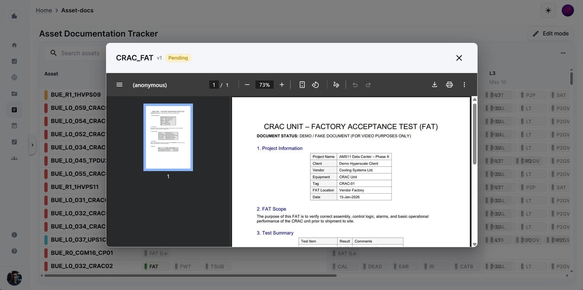Expand the left sidebar with chevron
The width and height of the screenshot is (583, 290).
32,145
